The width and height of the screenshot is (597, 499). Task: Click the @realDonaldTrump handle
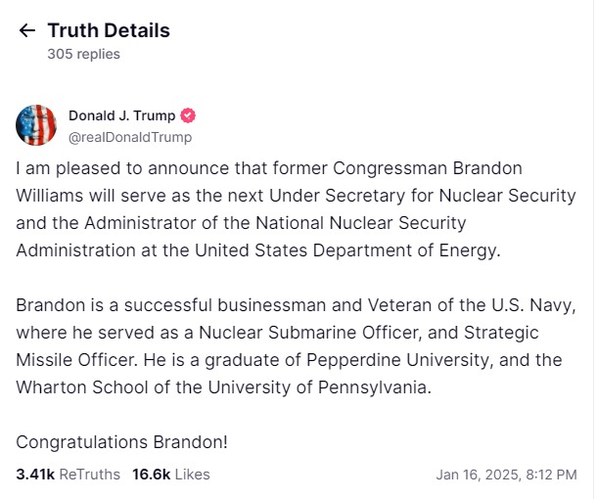(129, 137)
